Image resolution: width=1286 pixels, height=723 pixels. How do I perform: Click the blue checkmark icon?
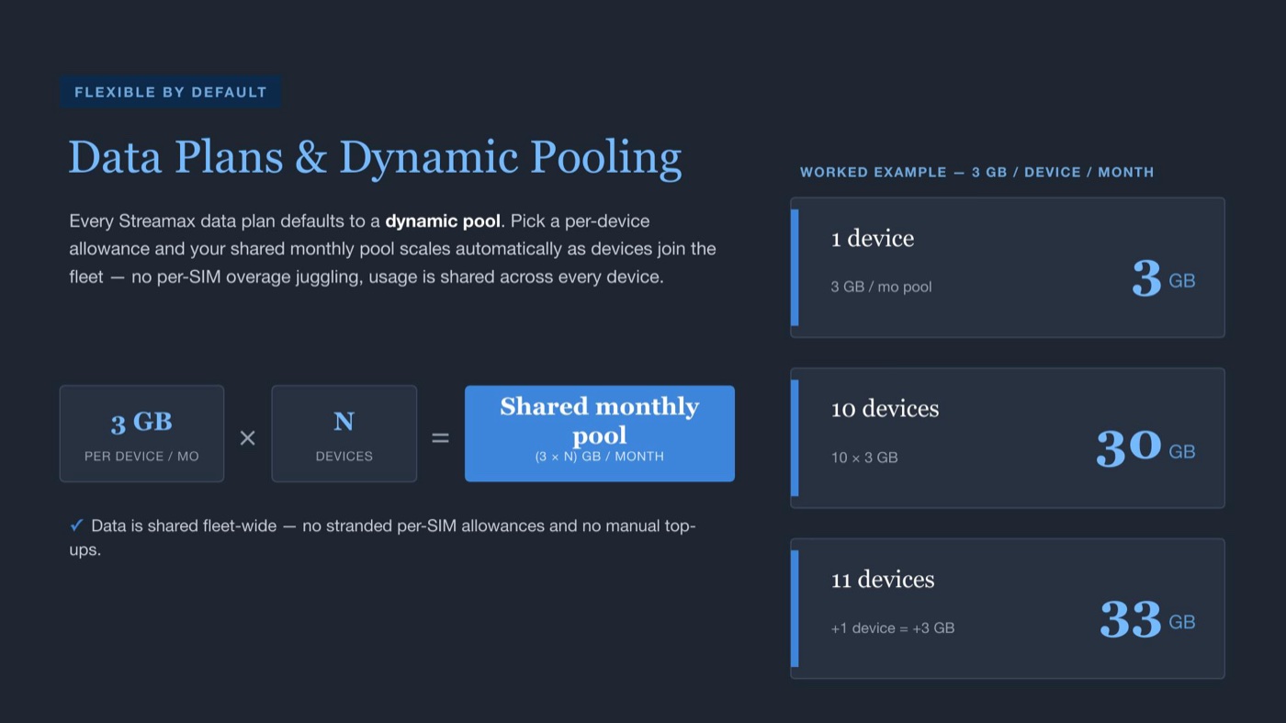click(77, 525)
